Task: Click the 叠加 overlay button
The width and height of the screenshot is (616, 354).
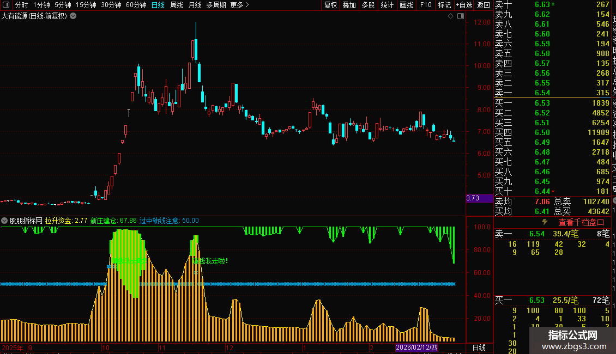Action: click(349, 5)
